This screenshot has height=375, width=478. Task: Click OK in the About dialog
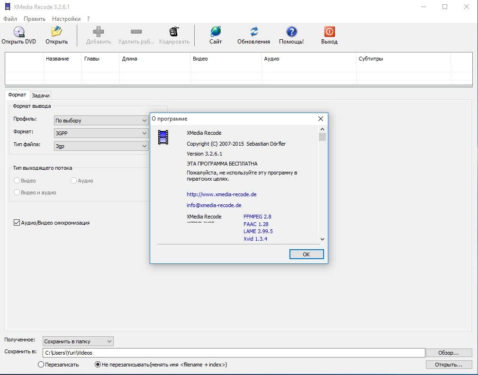pyautogui.click(x=307, y=254)
